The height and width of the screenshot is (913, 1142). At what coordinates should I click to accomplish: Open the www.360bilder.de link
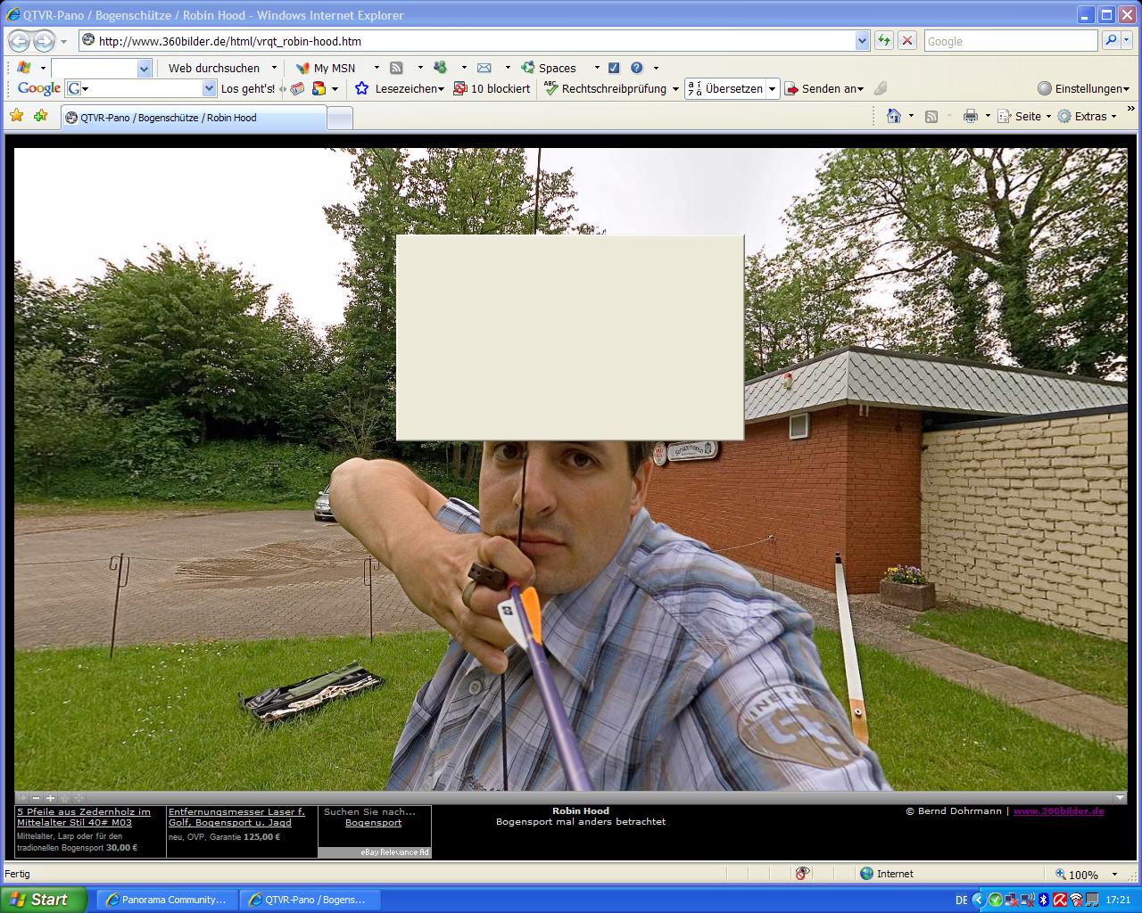click(x=1058, y=811)
